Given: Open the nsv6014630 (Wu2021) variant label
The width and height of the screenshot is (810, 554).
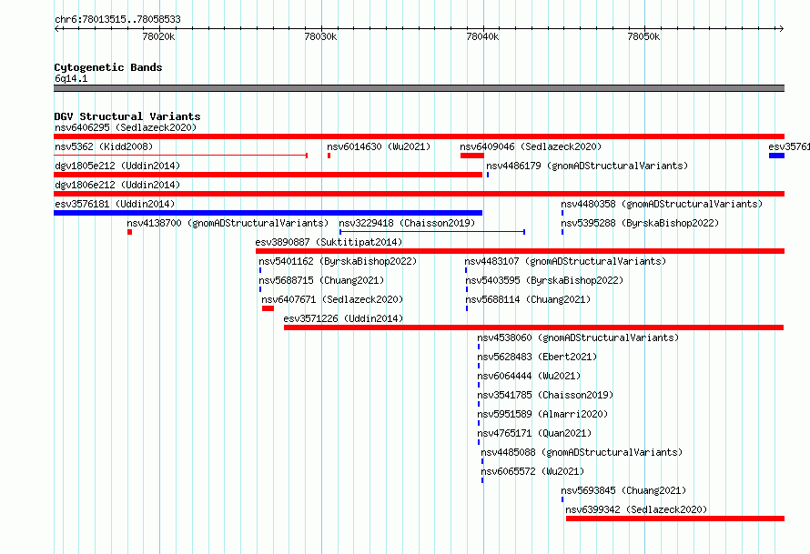Looking at the screenshot, I should click(x=379, y=146).
